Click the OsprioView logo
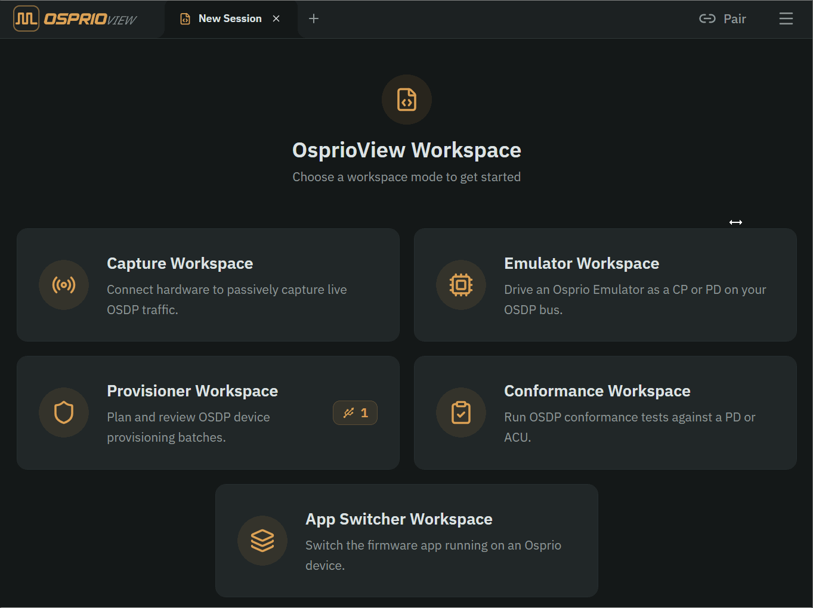This screenshot has height=608, width=813. point(75,18)
